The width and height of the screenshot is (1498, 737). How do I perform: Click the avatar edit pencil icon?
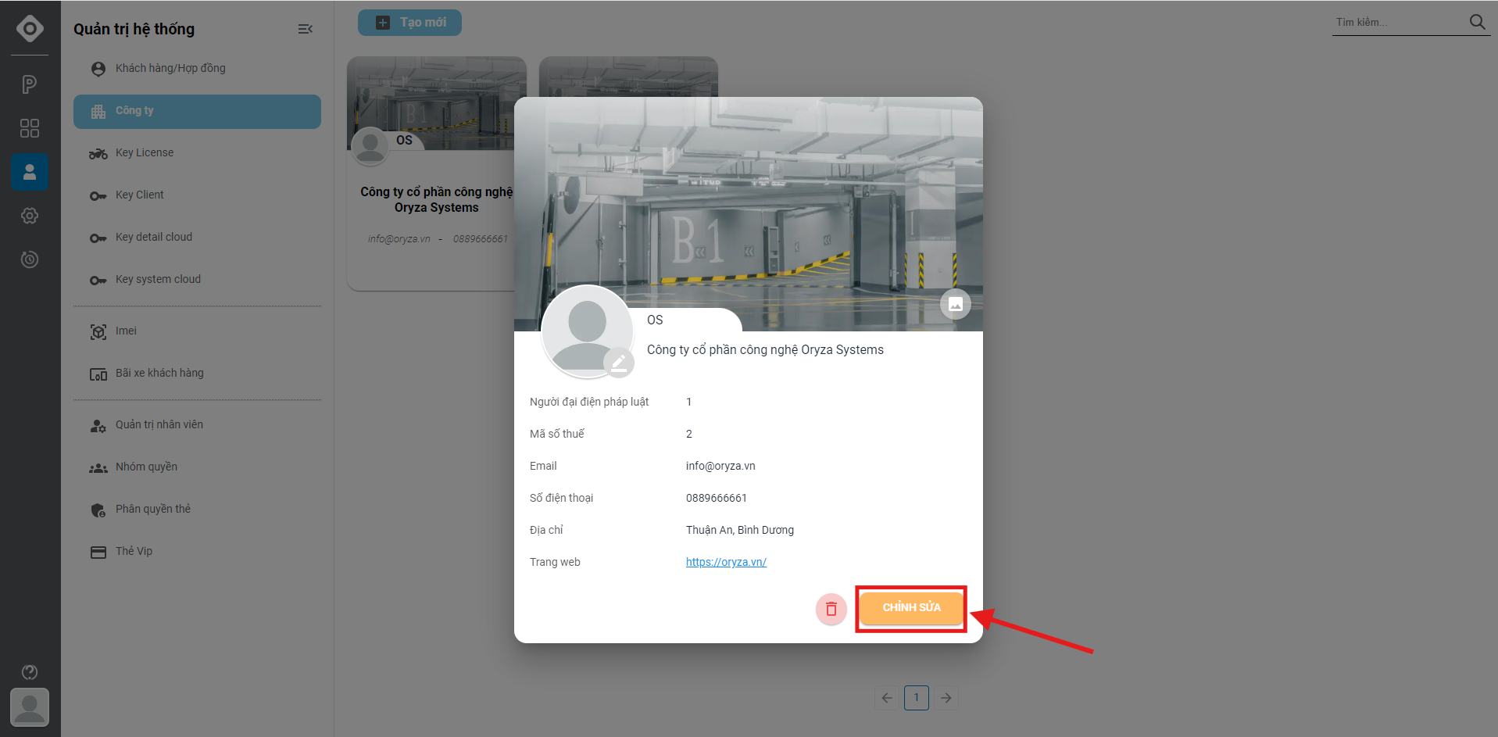(618, 362)
